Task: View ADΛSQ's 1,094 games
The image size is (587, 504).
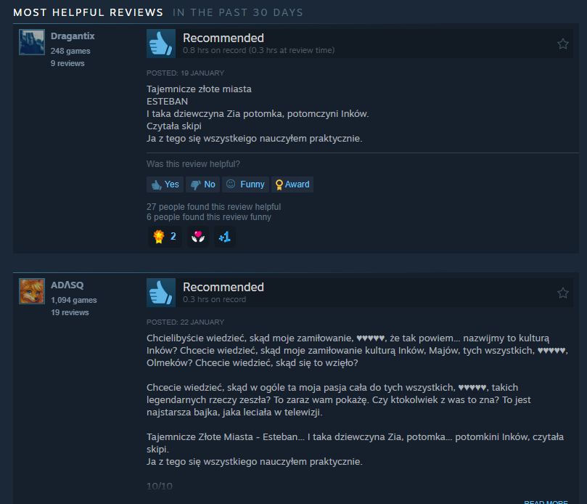Action: point(74,300)
